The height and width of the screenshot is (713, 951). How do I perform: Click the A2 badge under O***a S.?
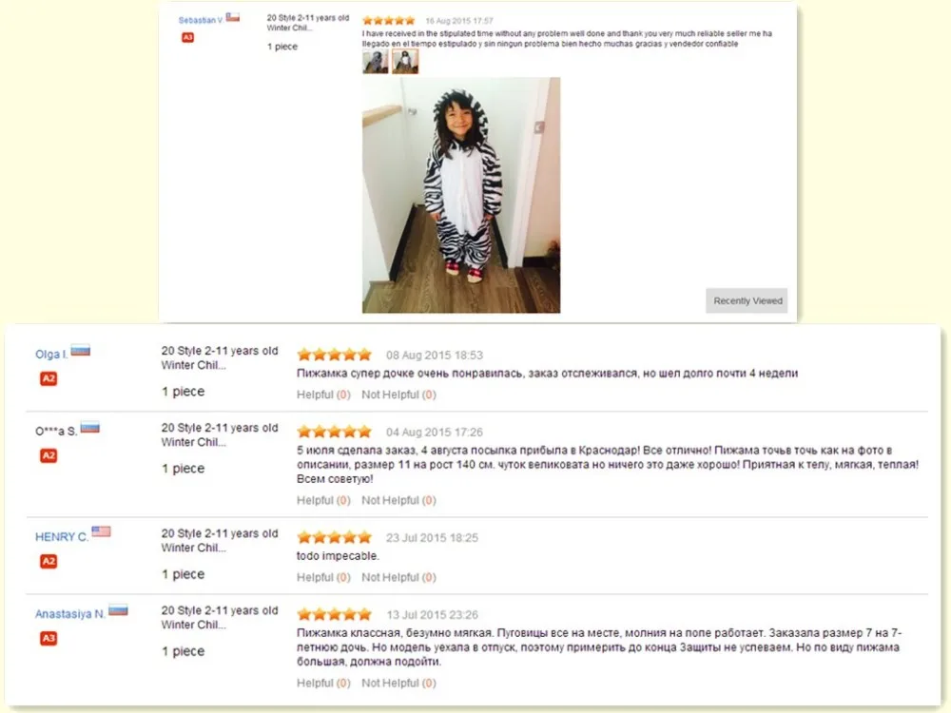coord(49,456)
